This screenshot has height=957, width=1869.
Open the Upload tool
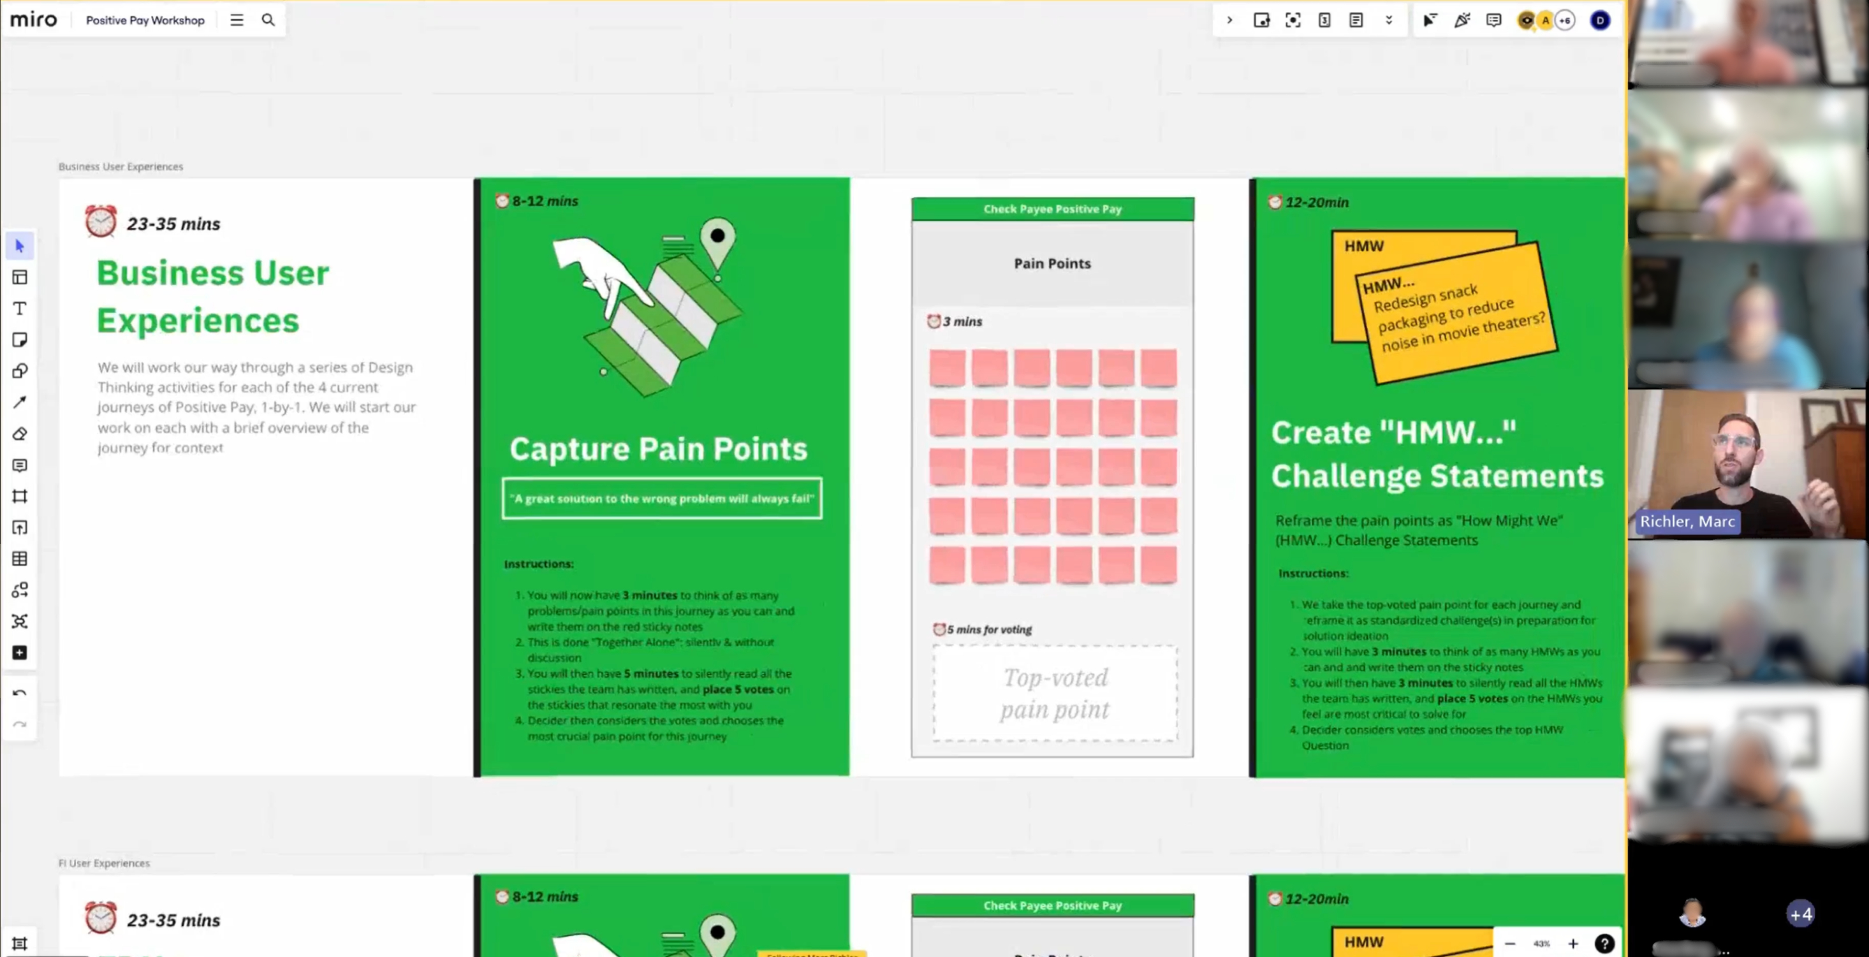[x=20, y=527]
